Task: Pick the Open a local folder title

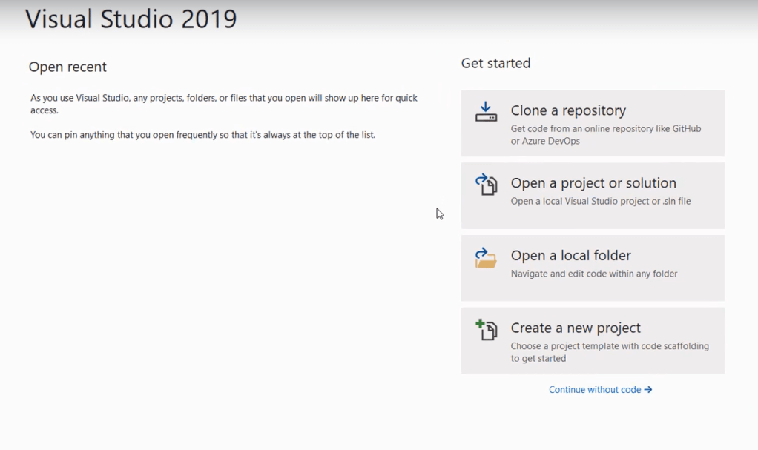Action: [x=570, y=255]
